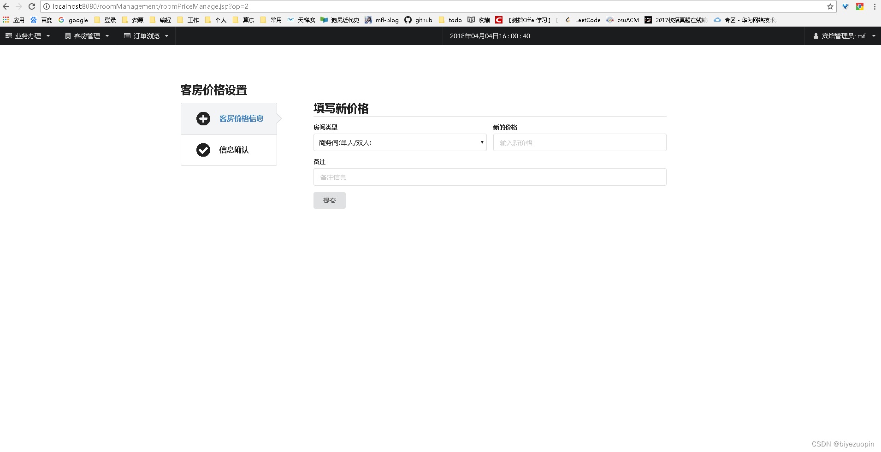
Task: Open the mfl-blog bookmark
Action: pyautogui.click(x=382, y=20)
